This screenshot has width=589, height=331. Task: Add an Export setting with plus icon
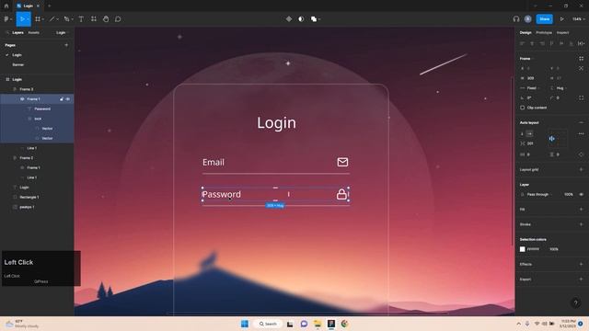pyautogui.click(x=581, y=280)
